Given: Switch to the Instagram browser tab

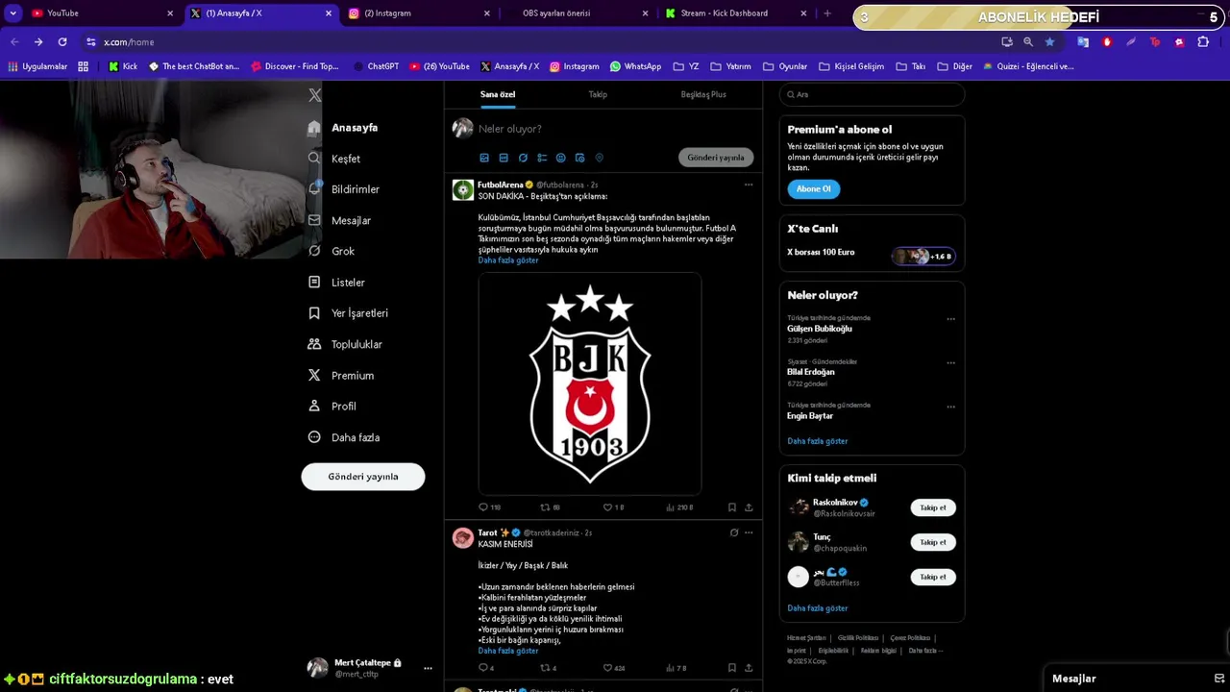Looking at the screenshot, I should pos(420,13).
